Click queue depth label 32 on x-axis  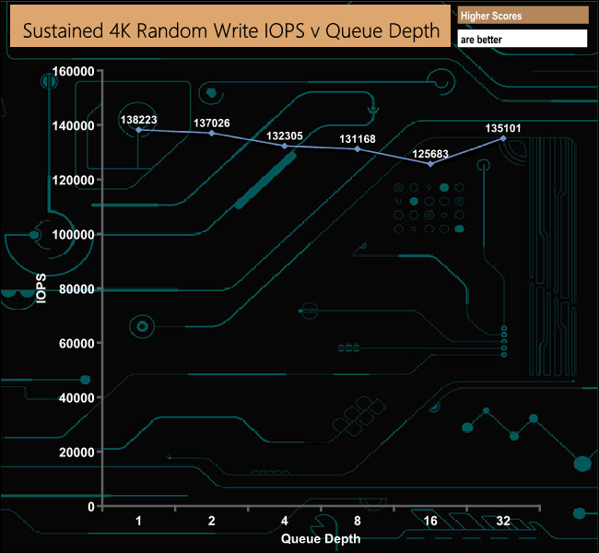[503, 521]
